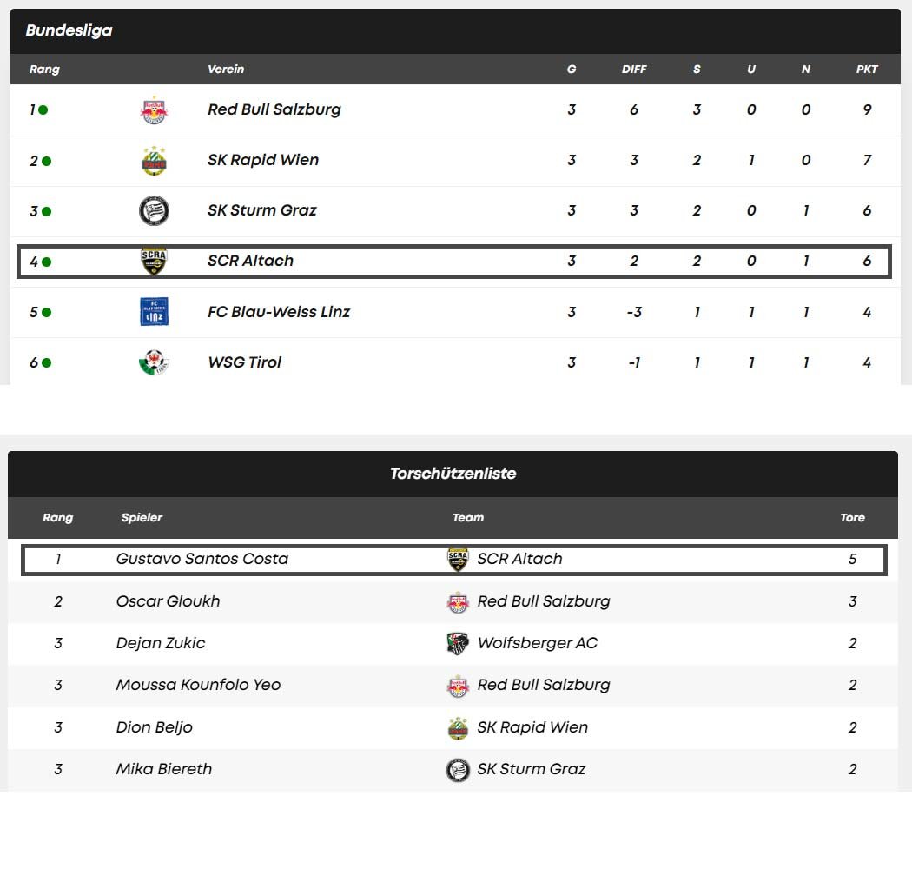912x869 pixels.
Task: Click SK Sturm Graz crest beside Mika Biereth
Action: pos(458,769)
